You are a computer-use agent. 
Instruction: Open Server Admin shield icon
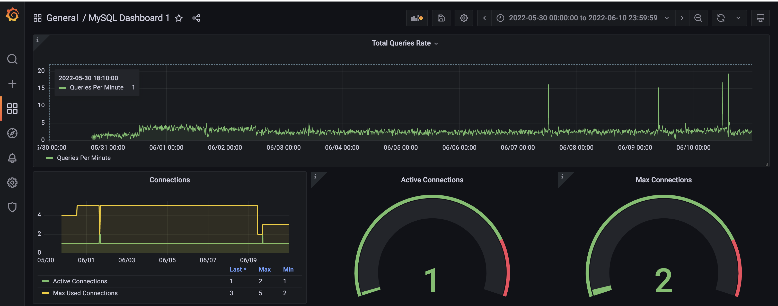point(12,207)
